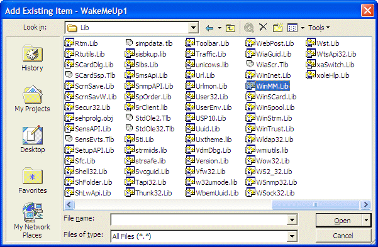Click the Search the Web icon

(x=249, y=28)
